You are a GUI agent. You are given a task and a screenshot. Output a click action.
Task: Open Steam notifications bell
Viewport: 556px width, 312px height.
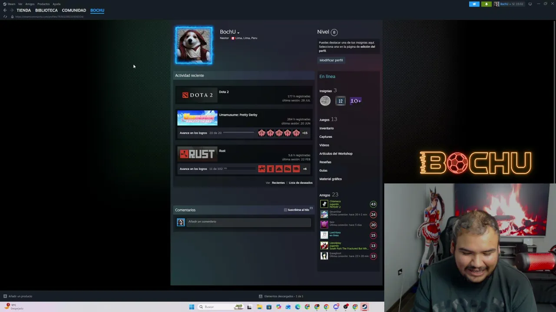(486, 4)
